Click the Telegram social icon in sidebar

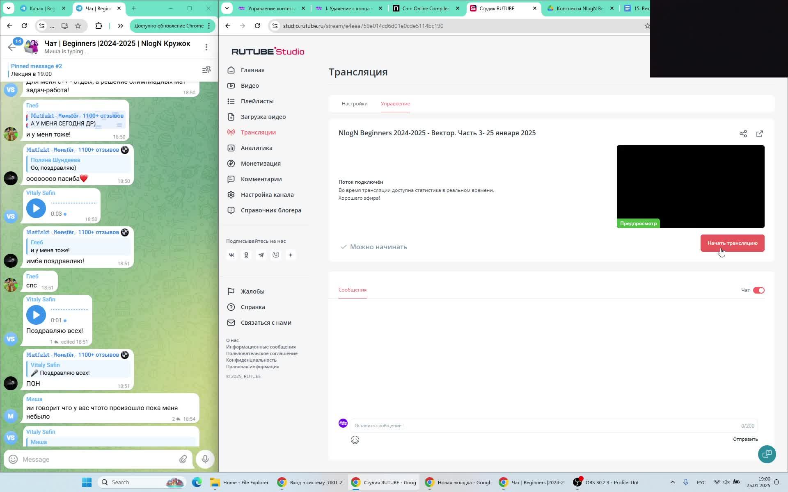point(261,255)
